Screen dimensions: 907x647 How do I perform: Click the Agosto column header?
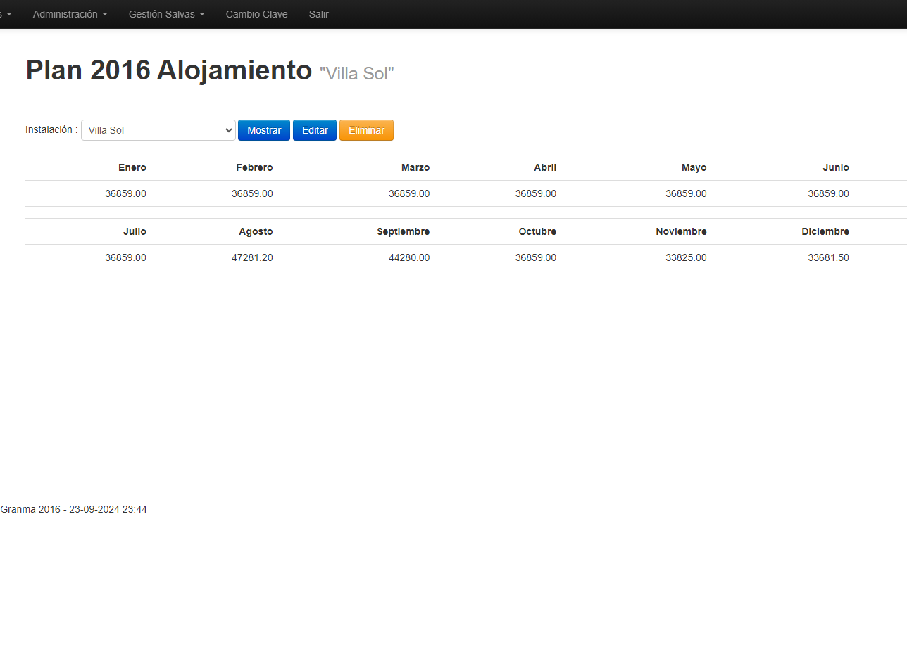click(256, 231)
